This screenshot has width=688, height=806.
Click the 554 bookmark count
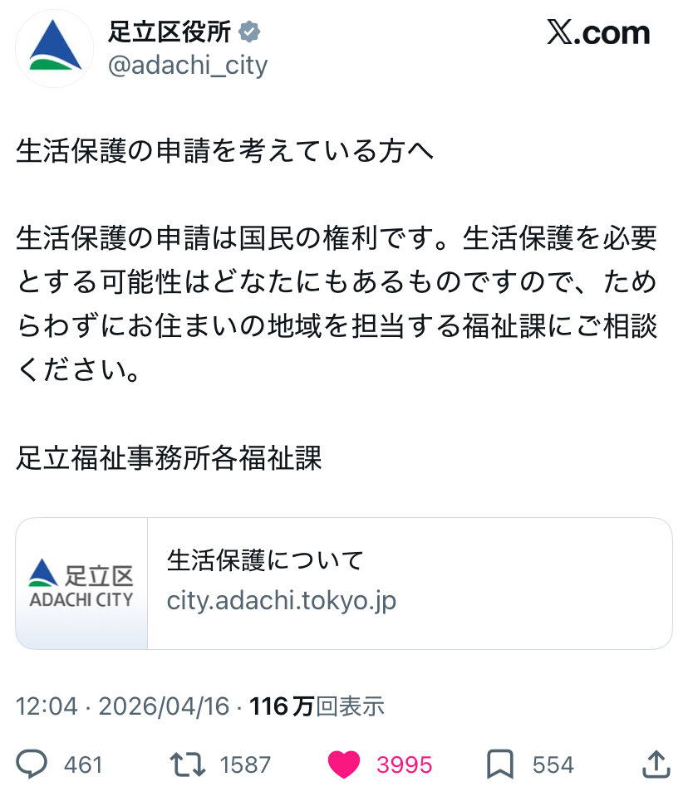click(553, 764)
